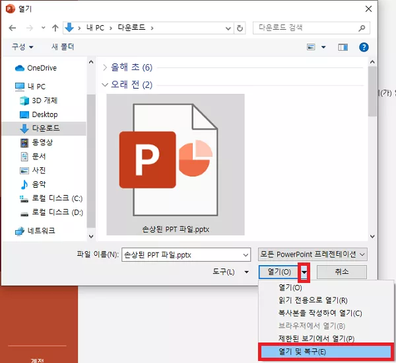This screenshot has height=363, width=396.
Task: Click the search magnifier icon
Action: 362,28
